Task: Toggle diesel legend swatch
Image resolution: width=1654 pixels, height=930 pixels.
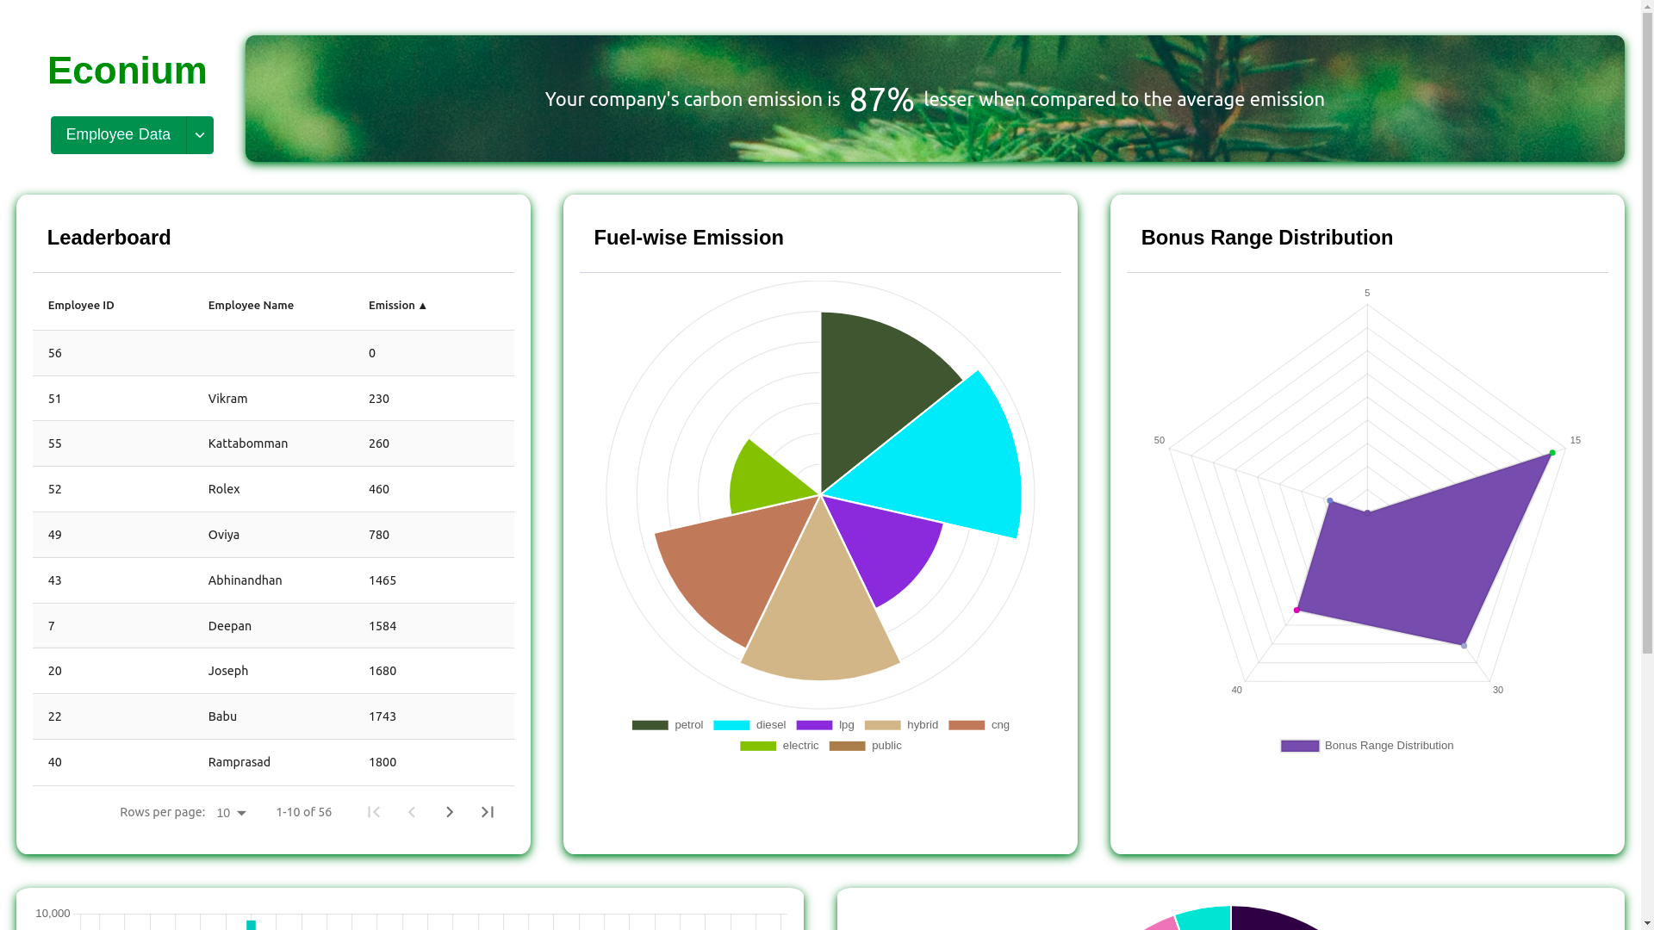Action: [x=731, y=725]
